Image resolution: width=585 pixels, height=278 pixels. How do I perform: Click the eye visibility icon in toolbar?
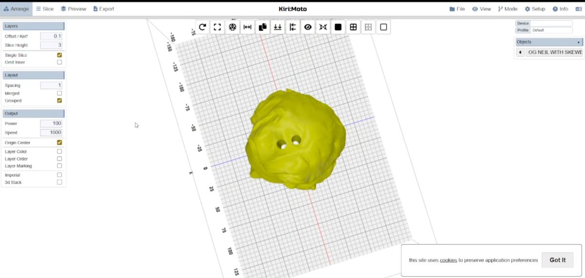[308, 27]
